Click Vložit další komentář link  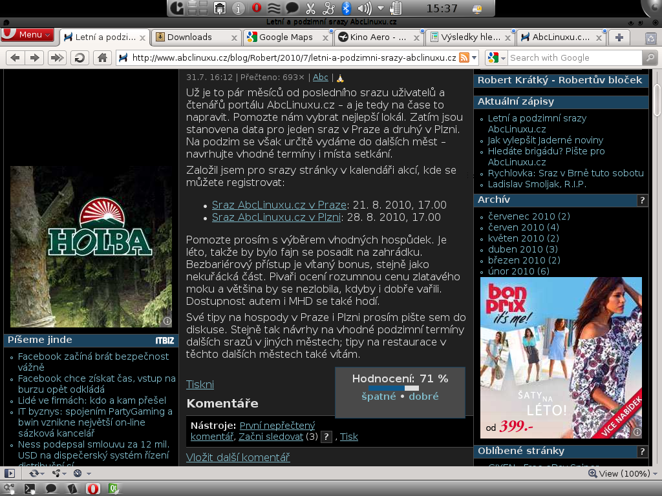click(x=238, y=457)
